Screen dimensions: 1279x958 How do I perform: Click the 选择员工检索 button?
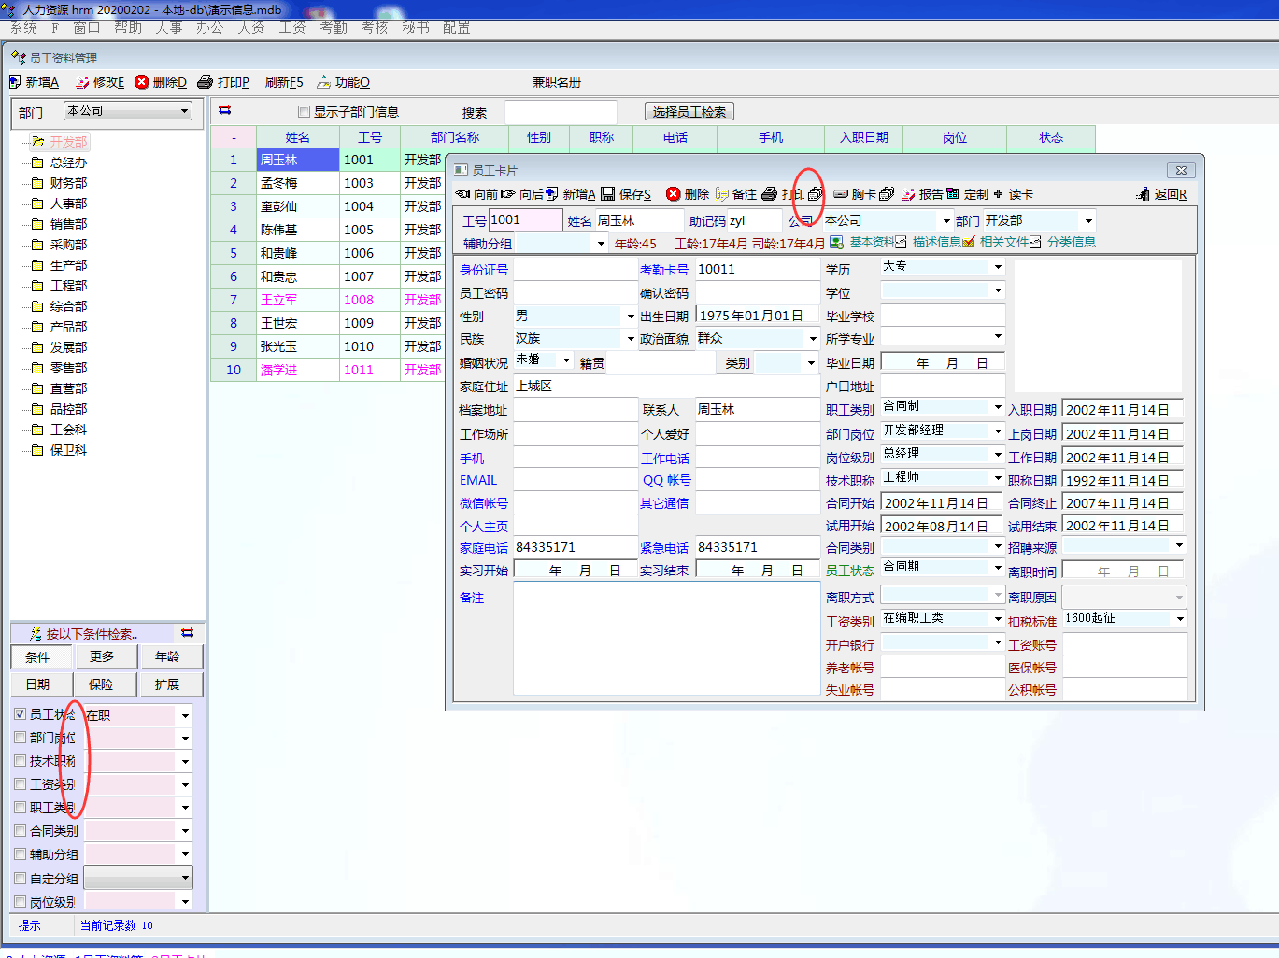click(x=689, y=112)
